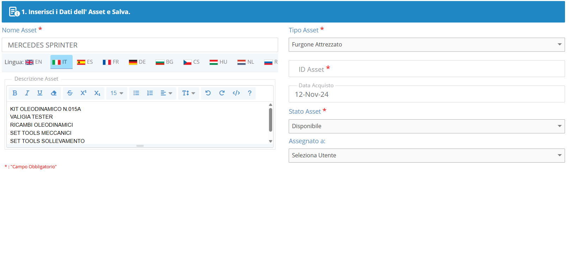Viewport: 571px width, 264px height.
Task: Open the Seleziona Utente dropdown
Action: coord(426,156)
